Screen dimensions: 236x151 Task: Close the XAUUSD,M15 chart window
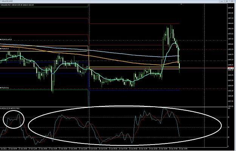[x=232, y=1]
